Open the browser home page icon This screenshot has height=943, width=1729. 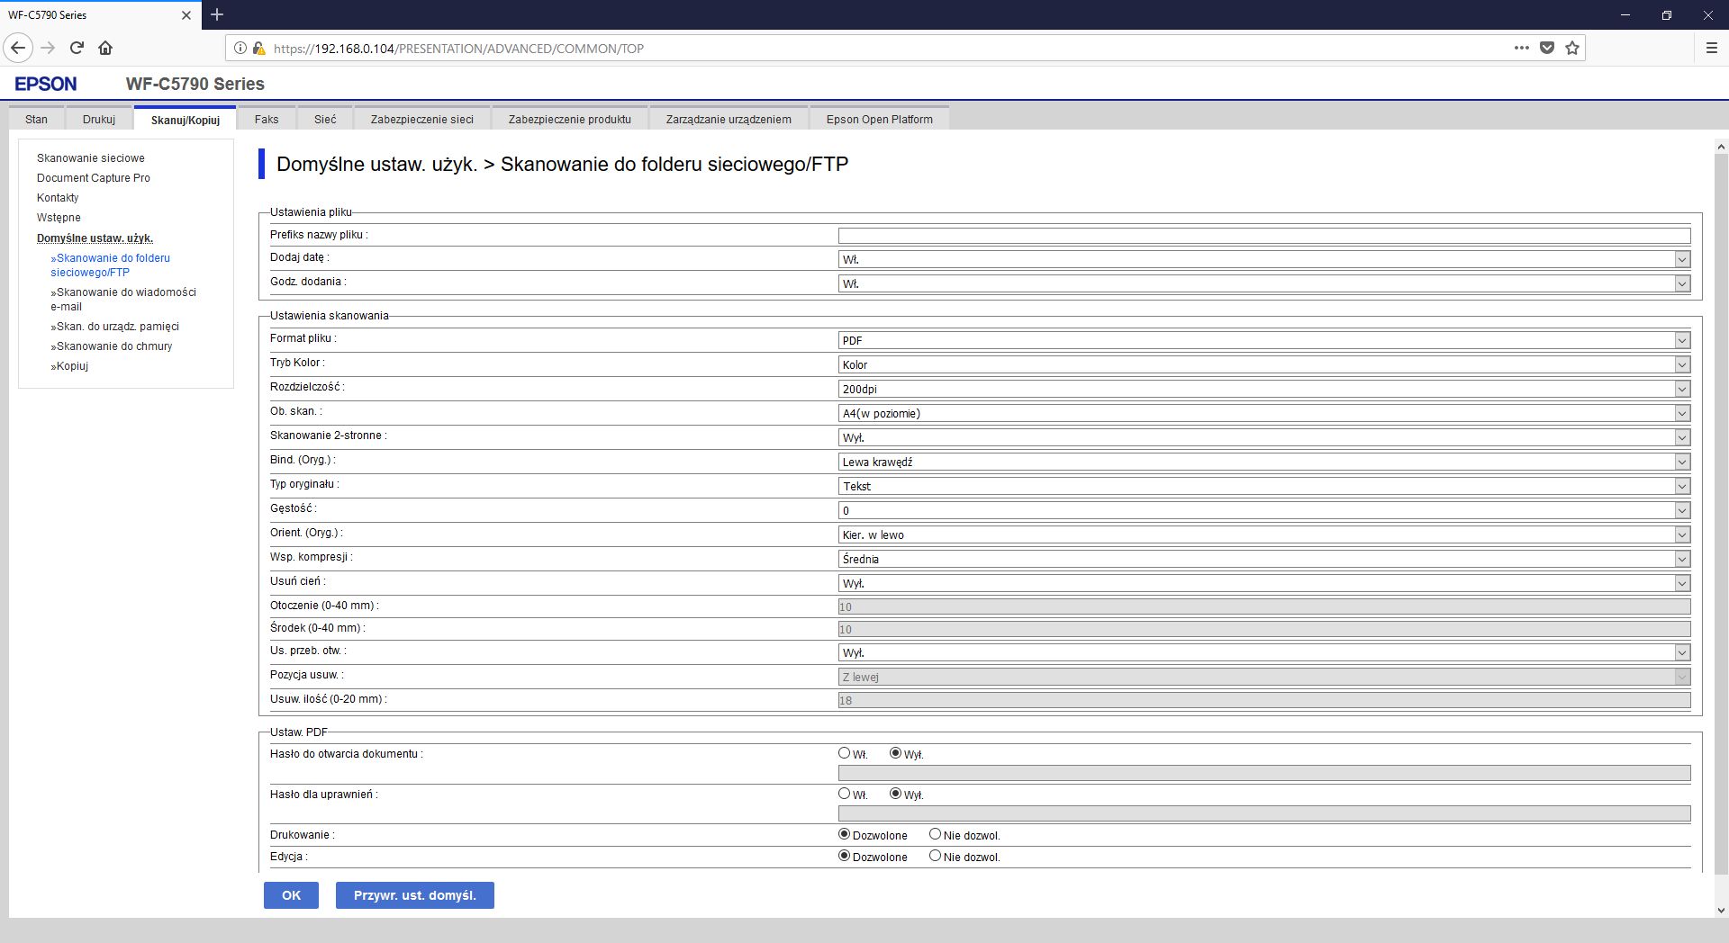pos(105,48)
